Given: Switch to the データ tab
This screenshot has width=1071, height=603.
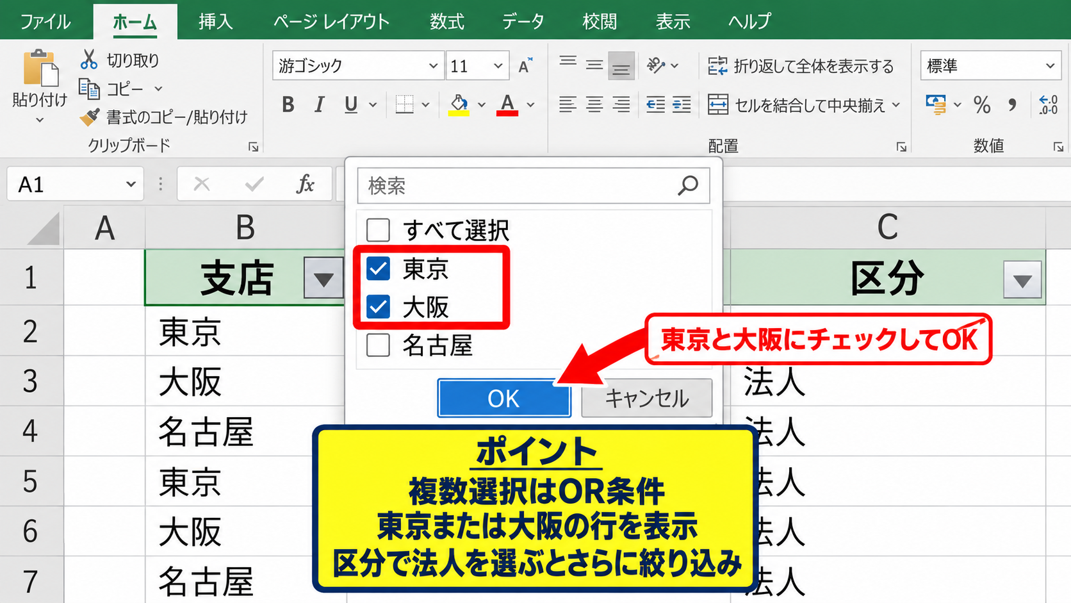Looking at the screenshot, I should pos(523,21).
